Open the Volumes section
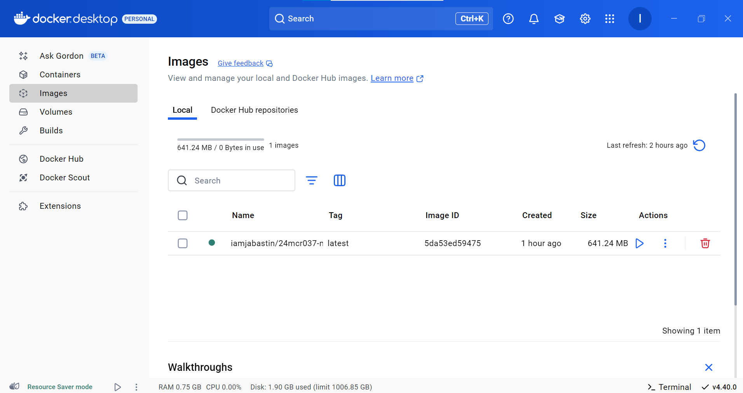The image size is (743, 393). pos(73,112)
